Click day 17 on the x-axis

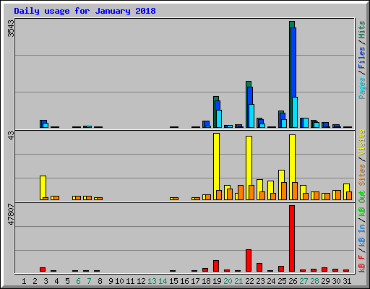(x=195, y=281)
